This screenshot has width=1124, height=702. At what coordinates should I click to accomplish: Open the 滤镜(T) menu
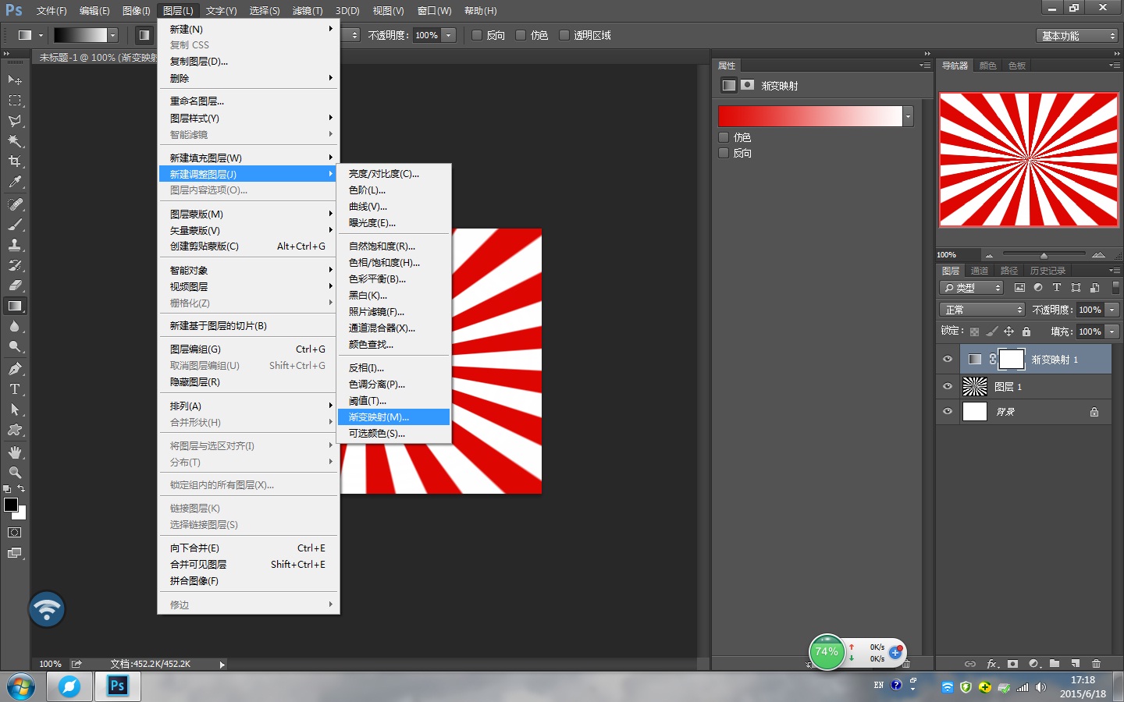point(308,11)
